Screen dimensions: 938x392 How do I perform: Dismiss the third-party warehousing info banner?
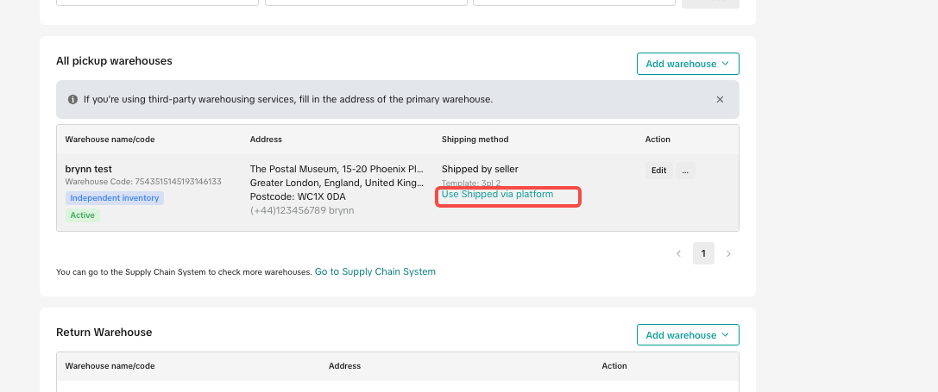point(720,100)
